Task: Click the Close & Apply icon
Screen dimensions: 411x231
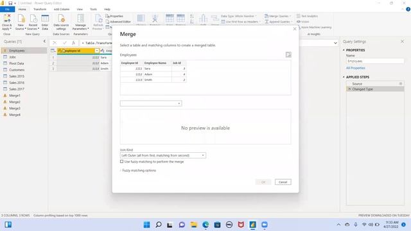Action: [7, 19]
